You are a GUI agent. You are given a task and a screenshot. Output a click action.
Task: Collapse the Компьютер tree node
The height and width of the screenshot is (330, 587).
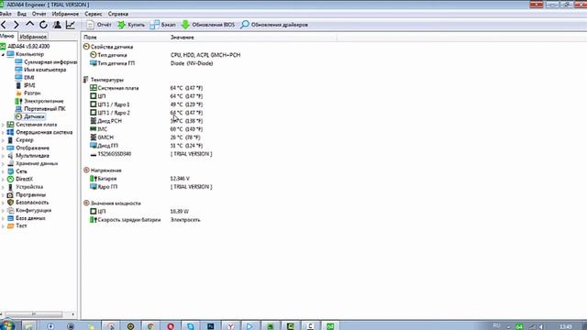[3, 55]
